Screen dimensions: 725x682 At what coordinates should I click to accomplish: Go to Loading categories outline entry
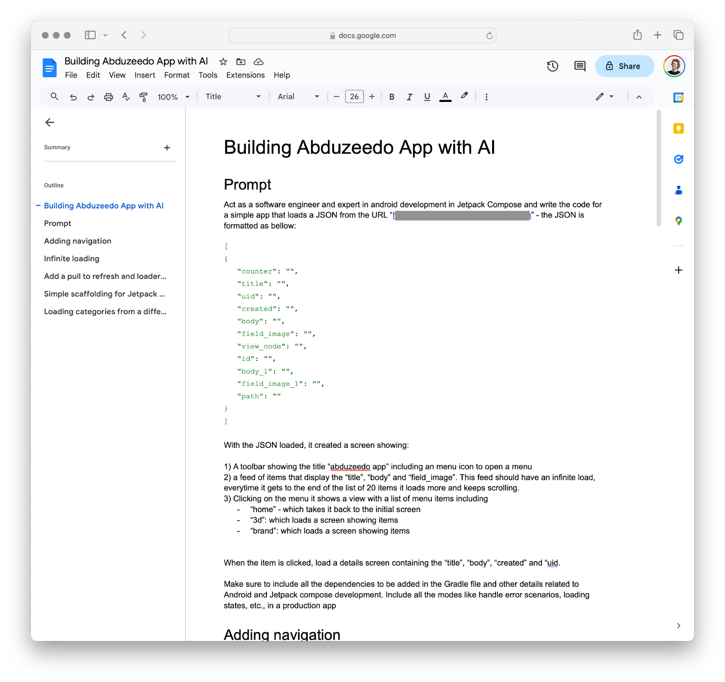pyautogui.click(x=105, y=312)
